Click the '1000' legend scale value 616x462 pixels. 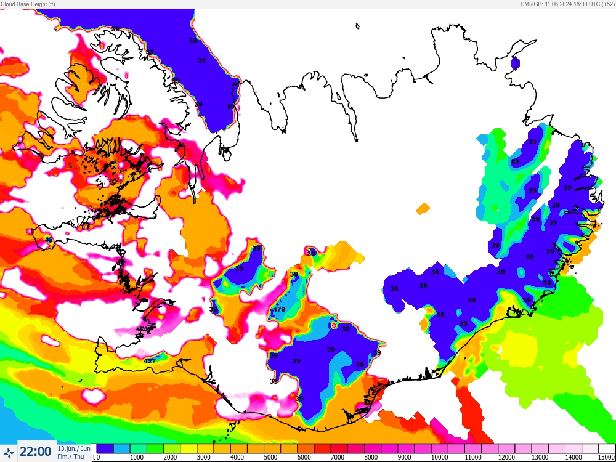pos(137,457)
